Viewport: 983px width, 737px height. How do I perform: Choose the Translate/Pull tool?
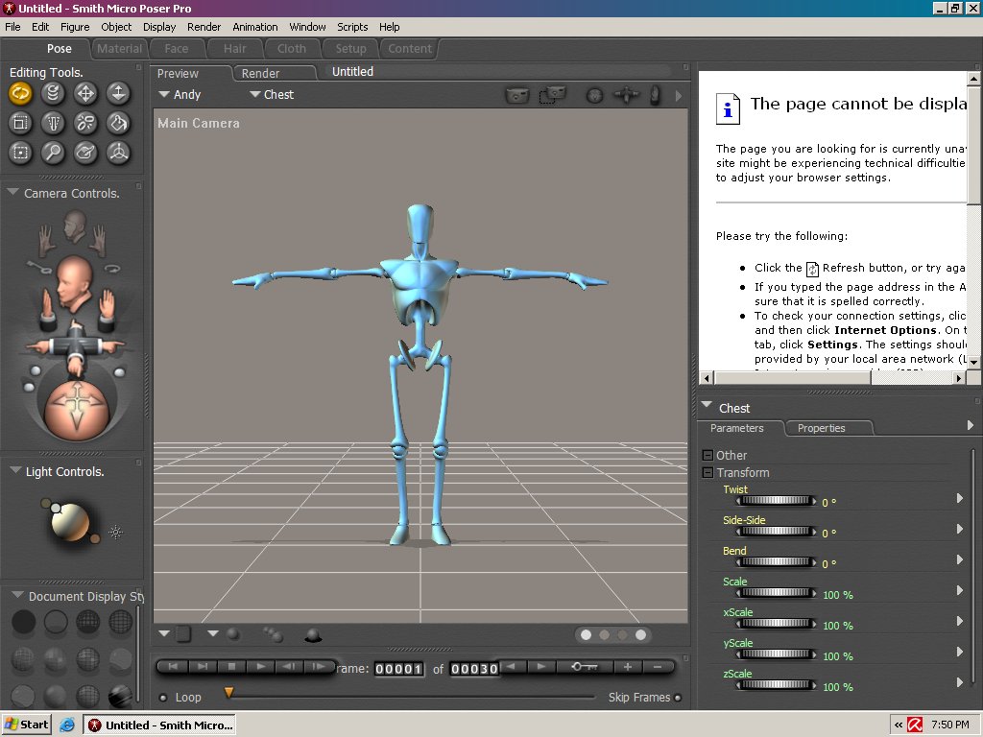[85, 93]
